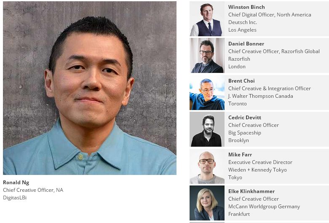This screenshot has height=223, width=329.
Task: Select the Elke Klinkhammer name link
Action: pyautogui.click(x=251, y=191)
